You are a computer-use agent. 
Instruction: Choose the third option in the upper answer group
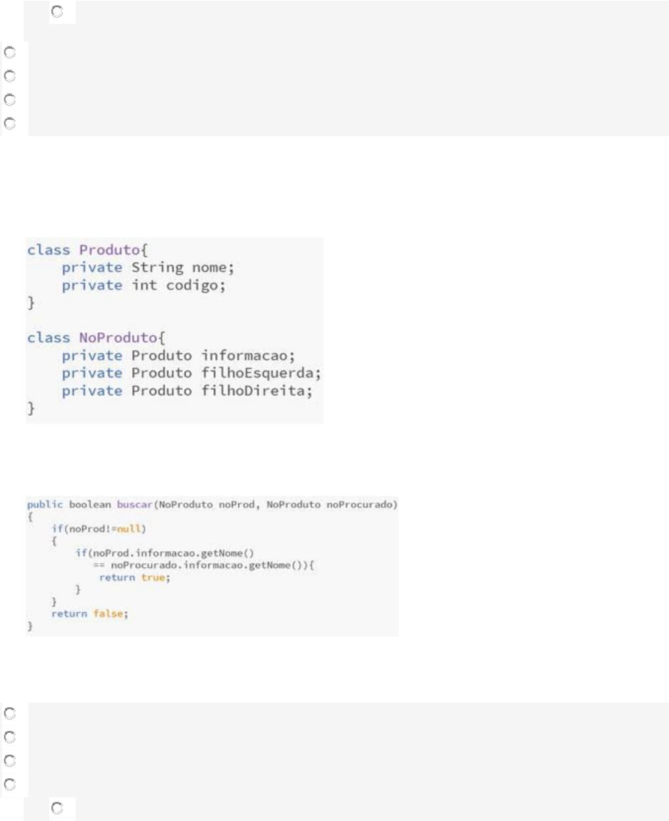click(10, 100)
